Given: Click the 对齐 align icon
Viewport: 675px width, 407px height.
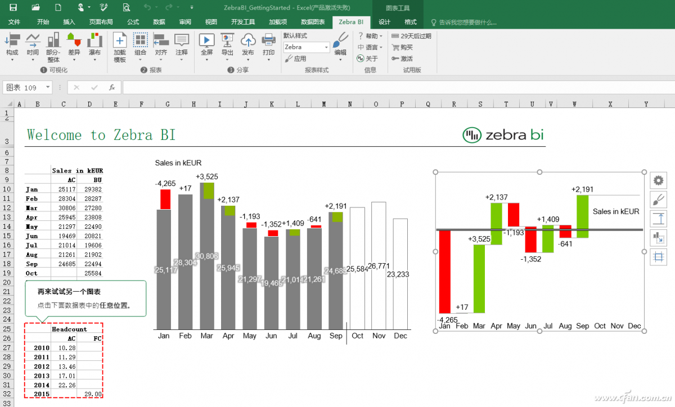Looking at the screenshot, I should point(161,47).
